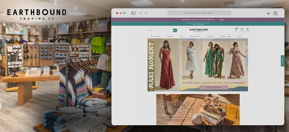Click the New Arrivals button
Viewport: 289px width, 132px height.
pyautogui.click(x=214, y=87)
